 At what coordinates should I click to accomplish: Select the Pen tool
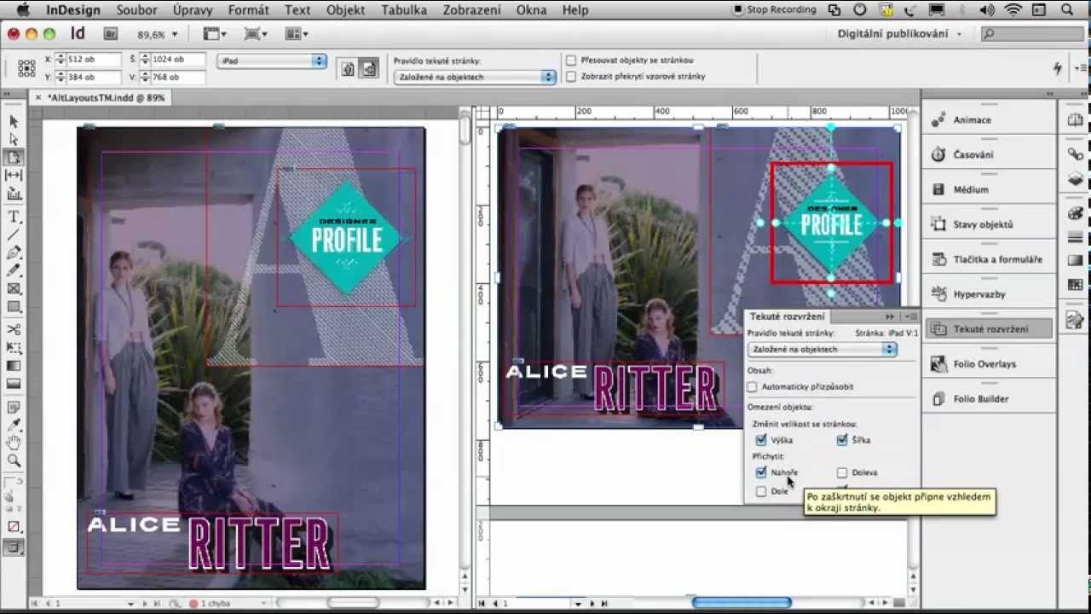pyautogui.click(x=14, y=252)
